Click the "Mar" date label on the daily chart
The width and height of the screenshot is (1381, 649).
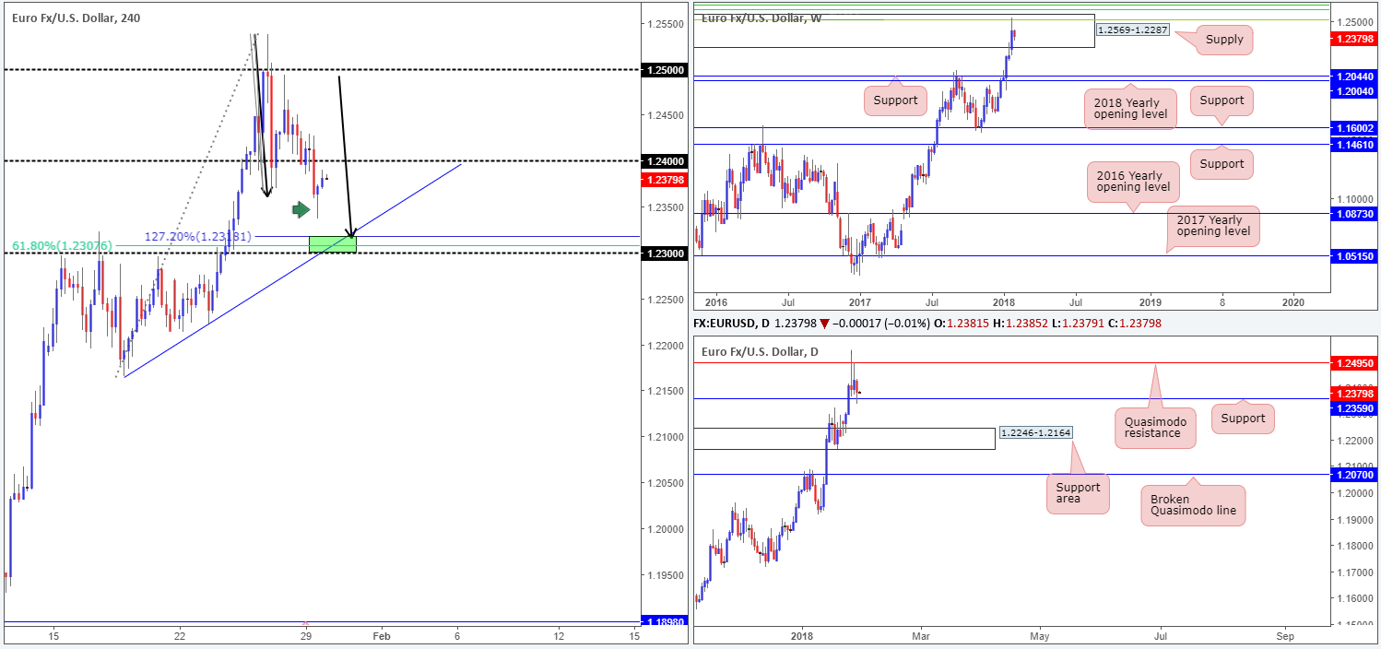(x=922, y=636)
